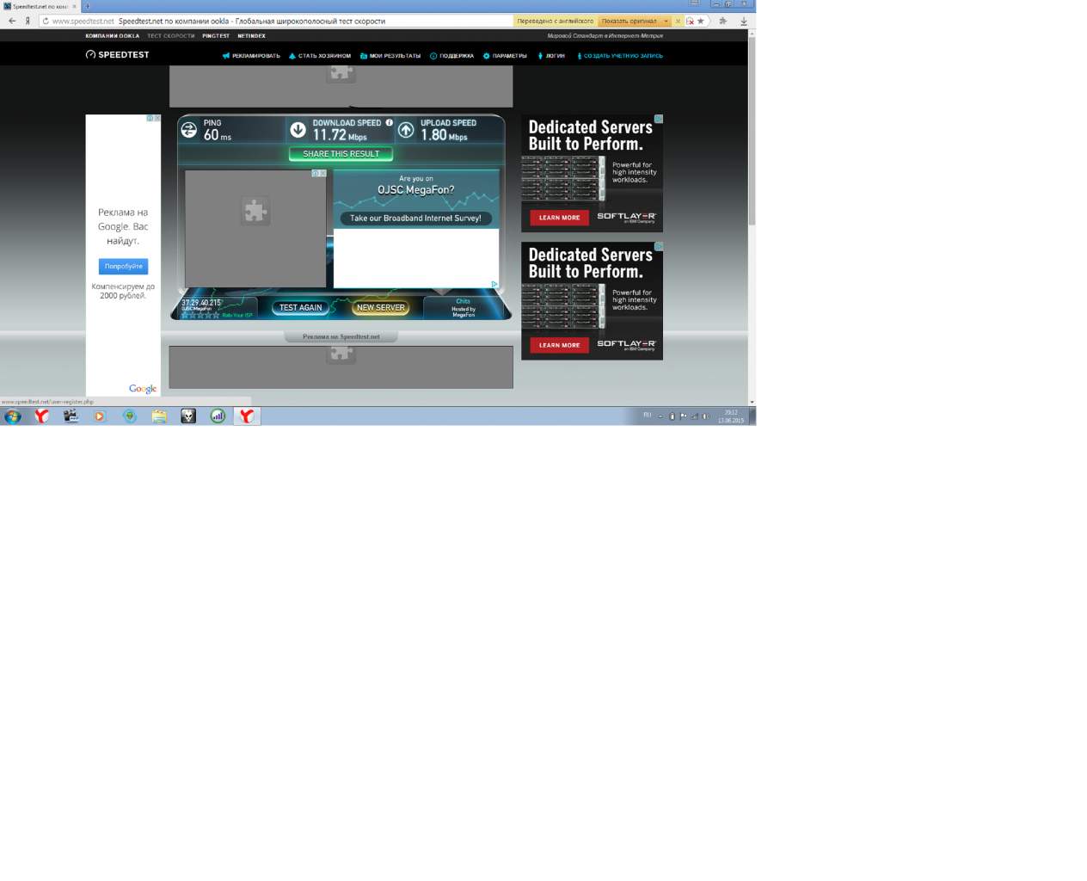The width and height of the screenshot is (1087, 881).
Task: Click the bookmark star icon
Action: pyautogui.click(x=701, y=21)
